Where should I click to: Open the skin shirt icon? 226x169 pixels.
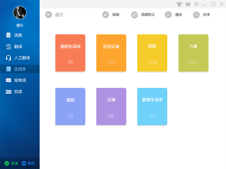179,4
